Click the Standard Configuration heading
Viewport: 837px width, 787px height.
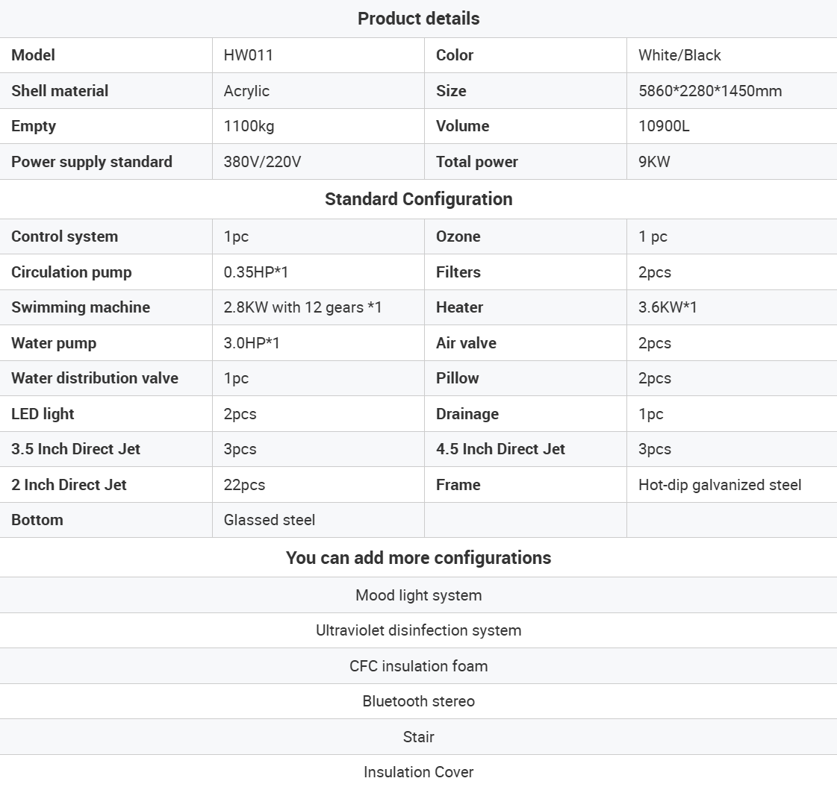coord(418,199)
